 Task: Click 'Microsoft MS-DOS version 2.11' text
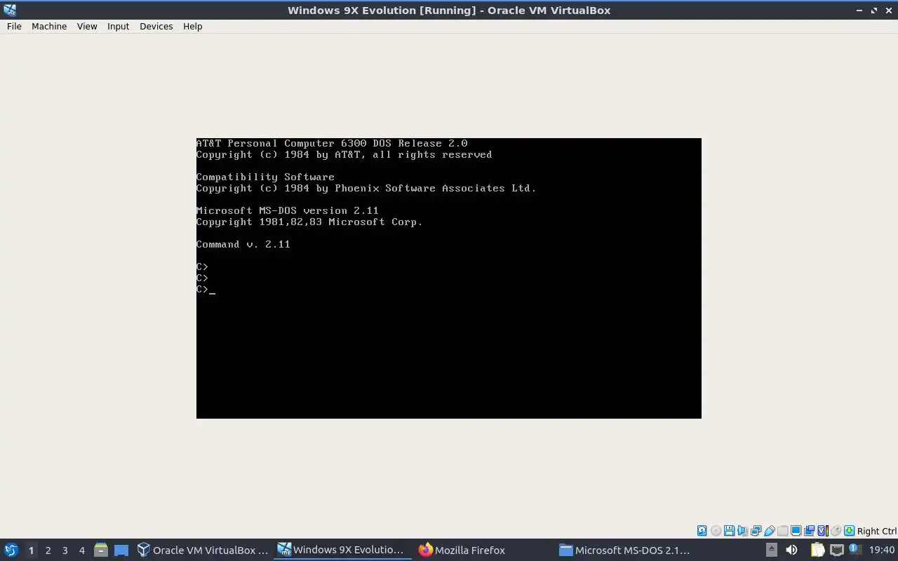[287, 210]
